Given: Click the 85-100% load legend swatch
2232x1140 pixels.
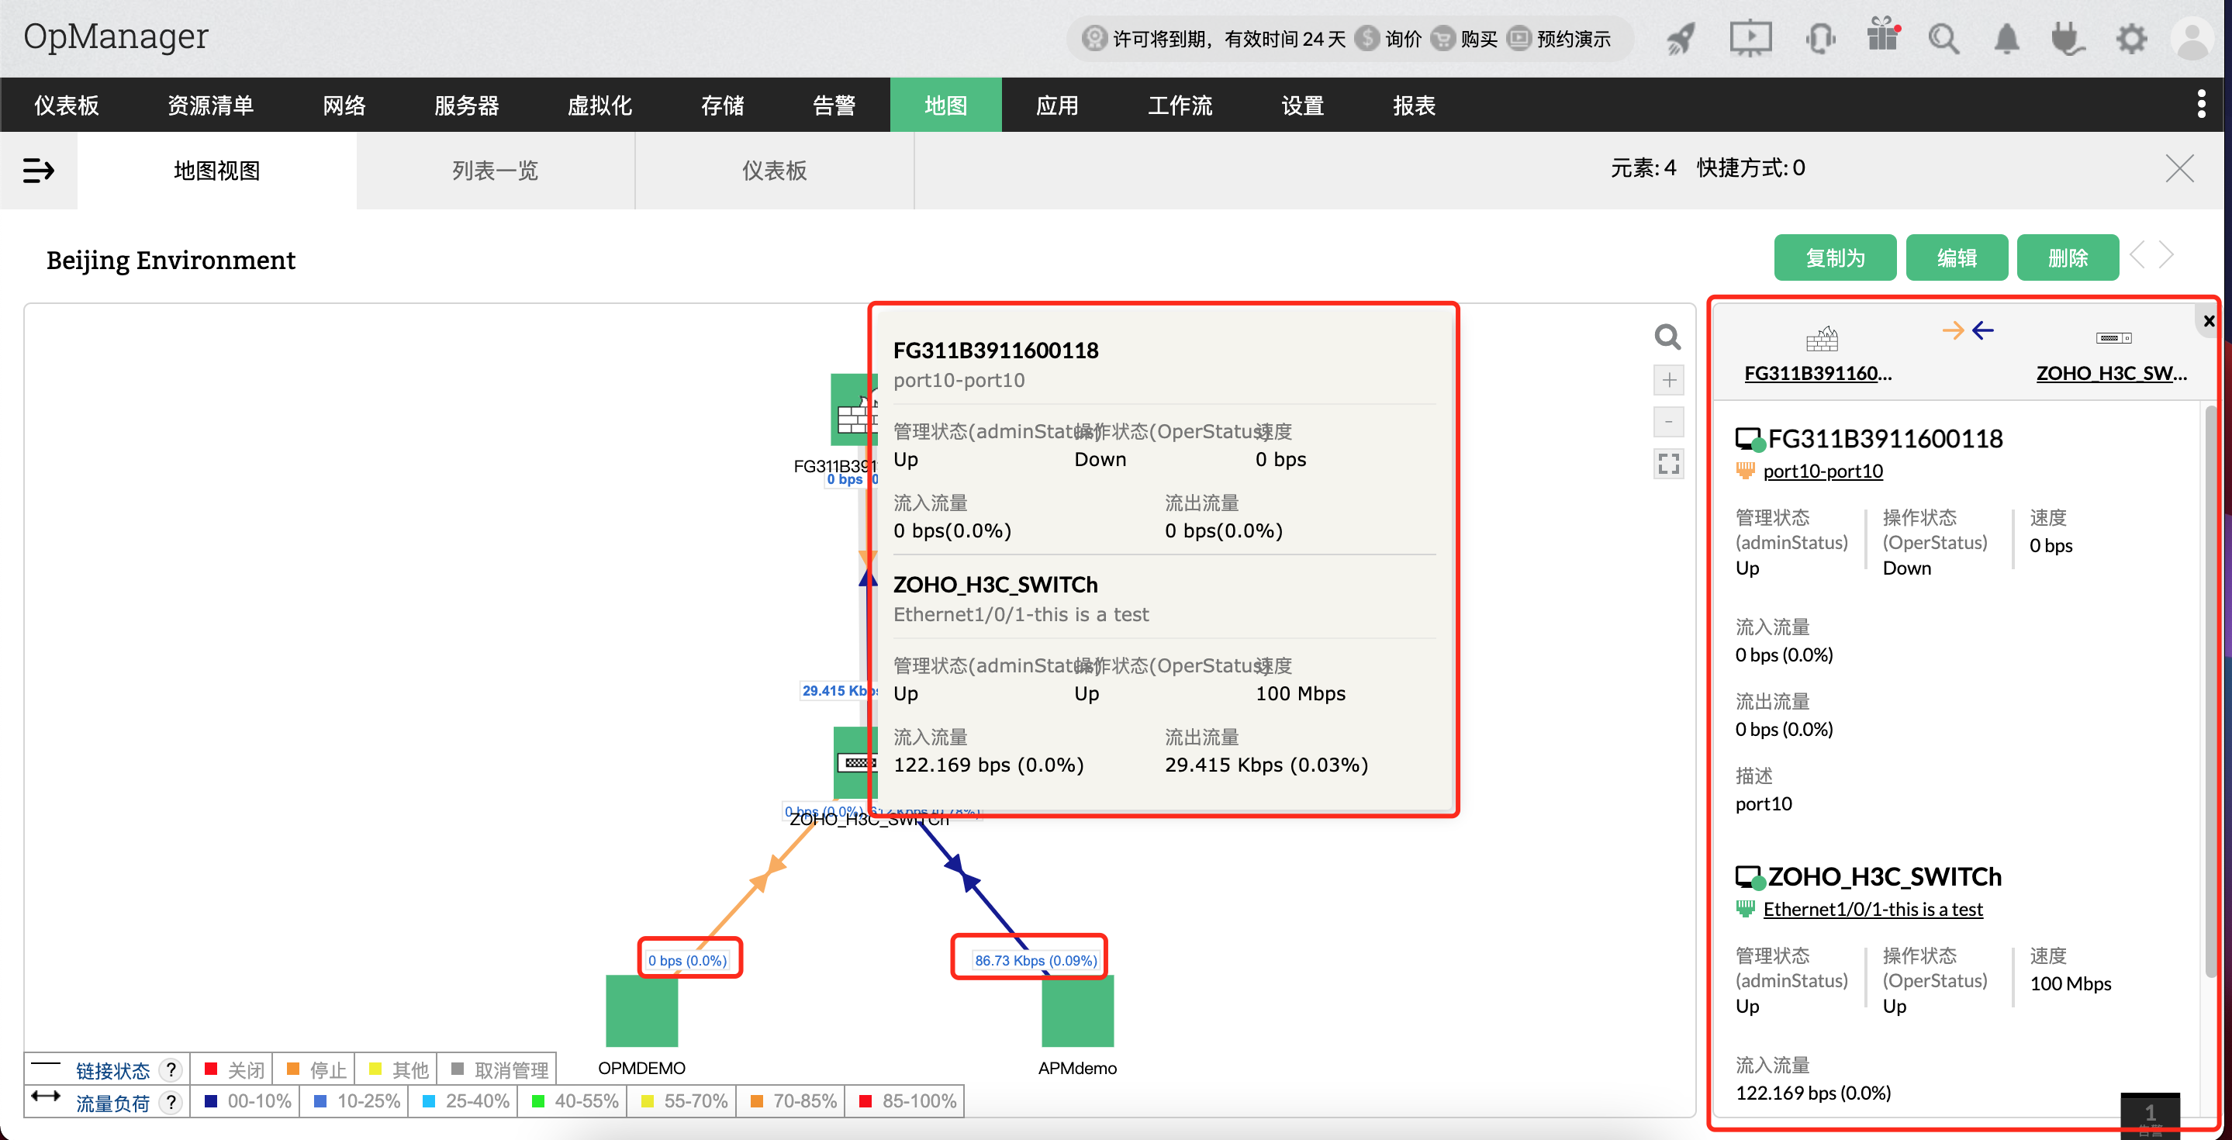Looking at the screenshot, I should click(865, 1101).
